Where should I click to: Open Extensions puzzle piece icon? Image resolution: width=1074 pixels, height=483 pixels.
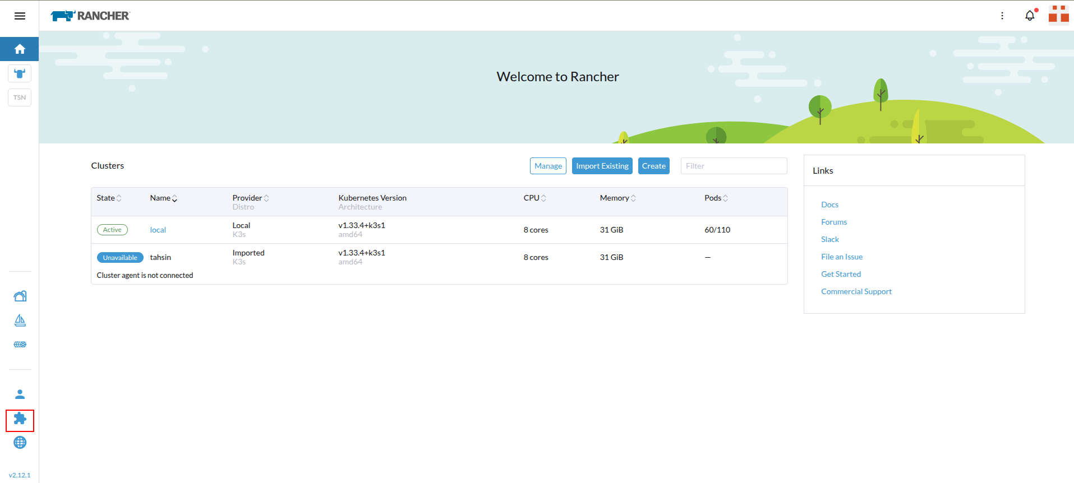[20, 419]
